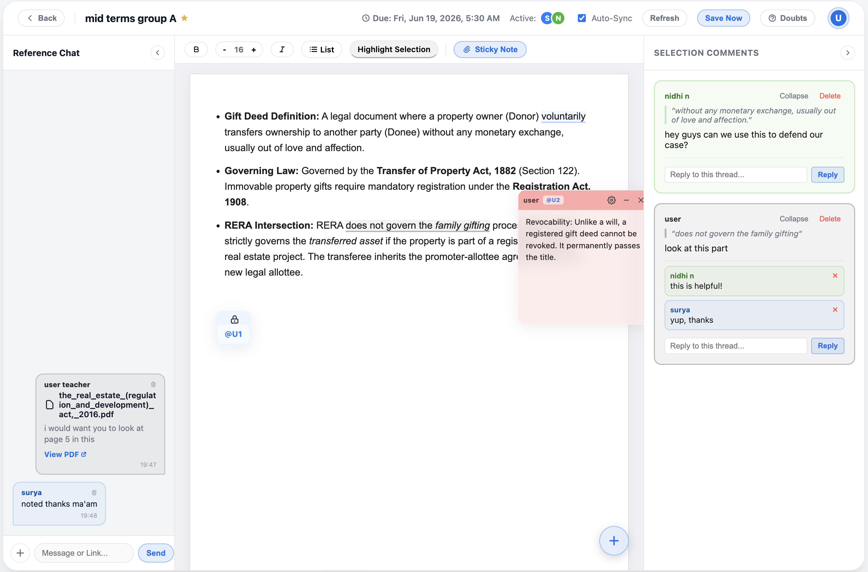Delete surya's 'noted thanks ma'am' message
The image size is (868, 572).
coord(94,493)
